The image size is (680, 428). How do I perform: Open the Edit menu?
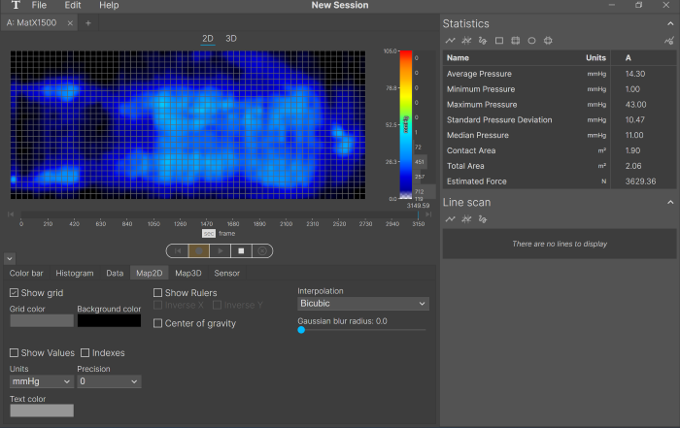(73, 5)
